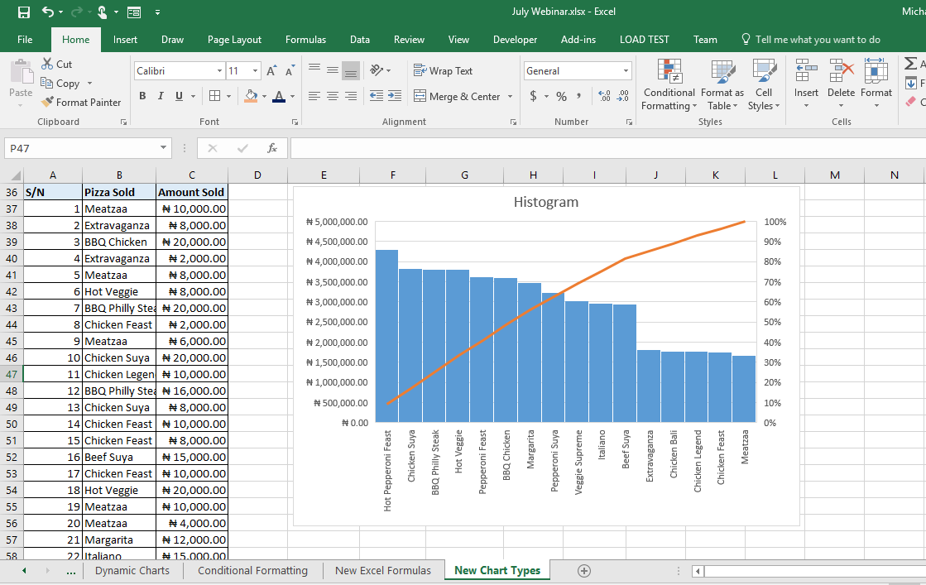Image resolution: width=926 pixels, height=585 pixels.
Task: Open Conditional Formatting options
Action: point(669,85)
